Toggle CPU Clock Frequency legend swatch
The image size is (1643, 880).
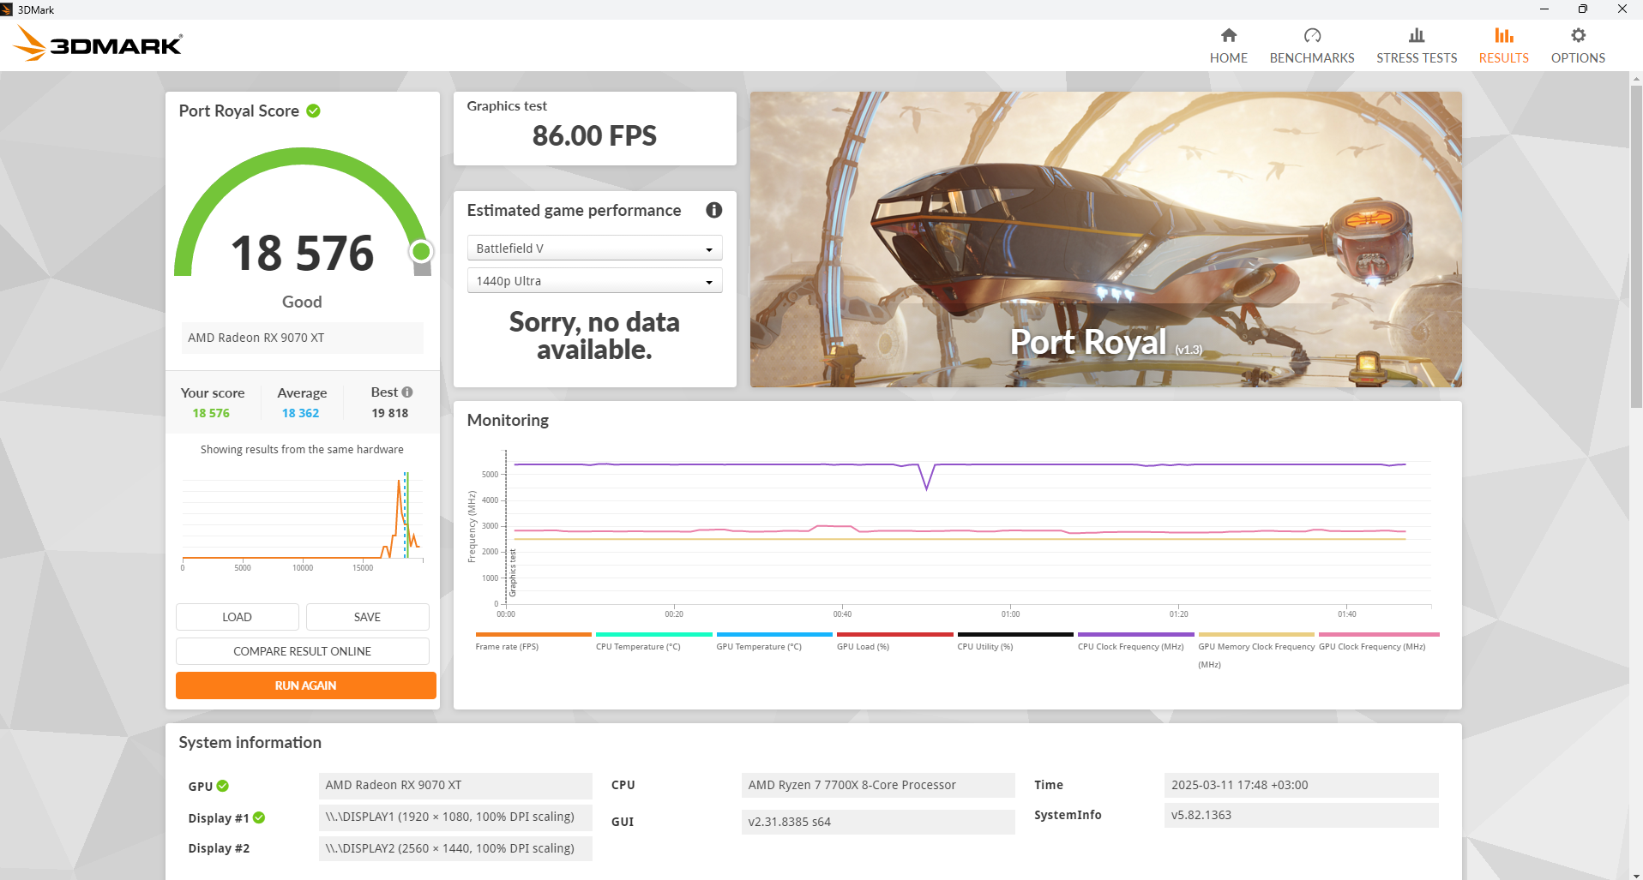[1136, 635]
